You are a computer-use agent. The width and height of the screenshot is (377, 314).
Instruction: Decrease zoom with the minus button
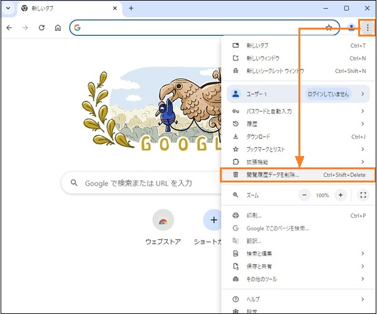click(x=304, y=196)
